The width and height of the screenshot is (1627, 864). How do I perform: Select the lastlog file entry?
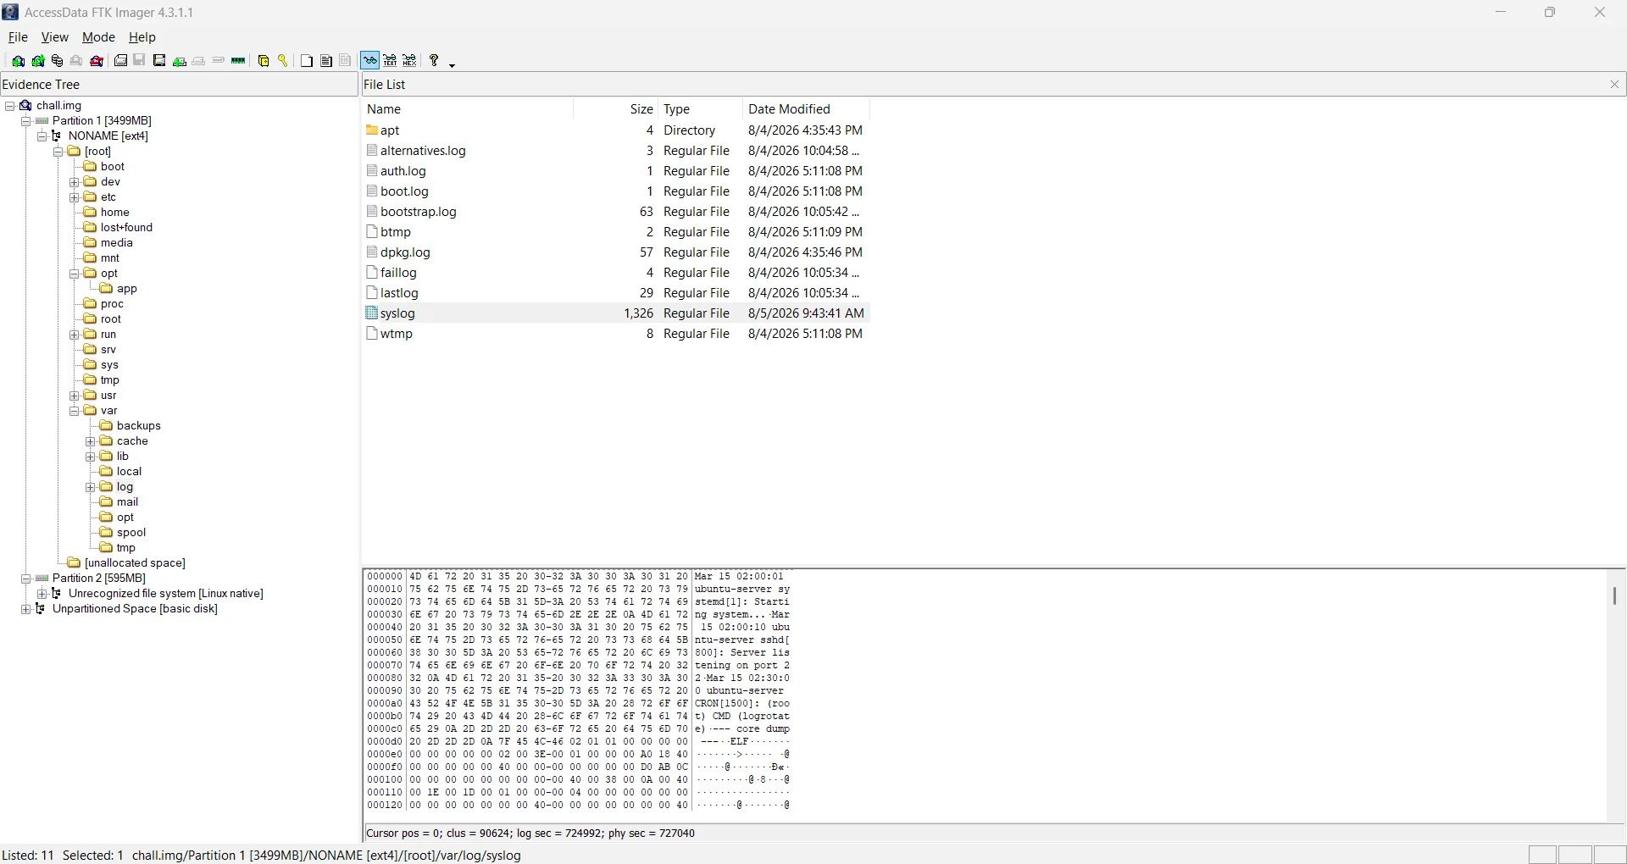click(616, 293)
